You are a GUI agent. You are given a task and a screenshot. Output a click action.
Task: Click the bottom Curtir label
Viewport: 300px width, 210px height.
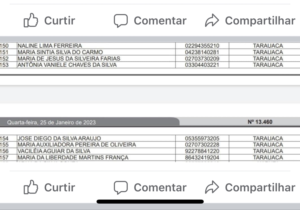pyautogui.click(x=60, y=187)
